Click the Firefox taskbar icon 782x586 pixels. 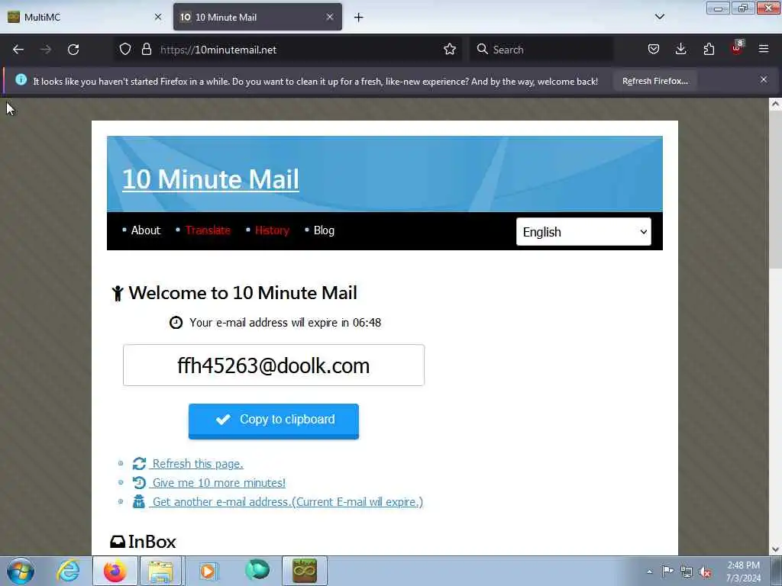tap(115, 571)
